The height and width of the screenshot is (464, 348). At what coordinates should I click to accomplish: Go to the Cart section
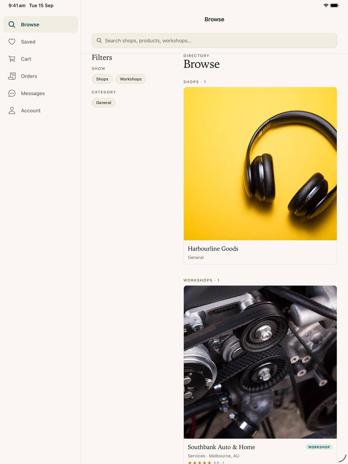point(40,59)
